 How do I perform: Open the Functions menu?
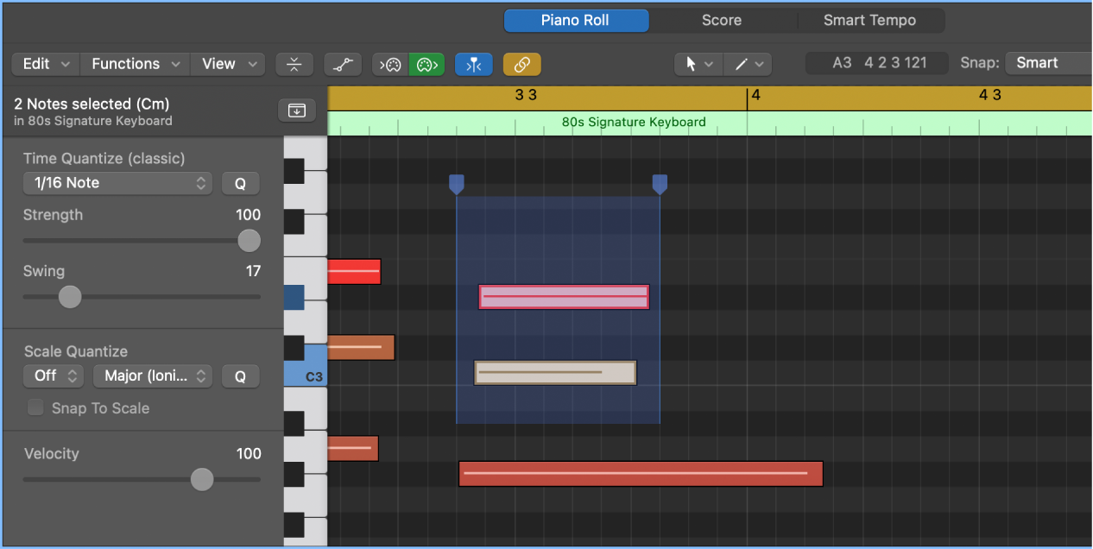coord(134,63)
